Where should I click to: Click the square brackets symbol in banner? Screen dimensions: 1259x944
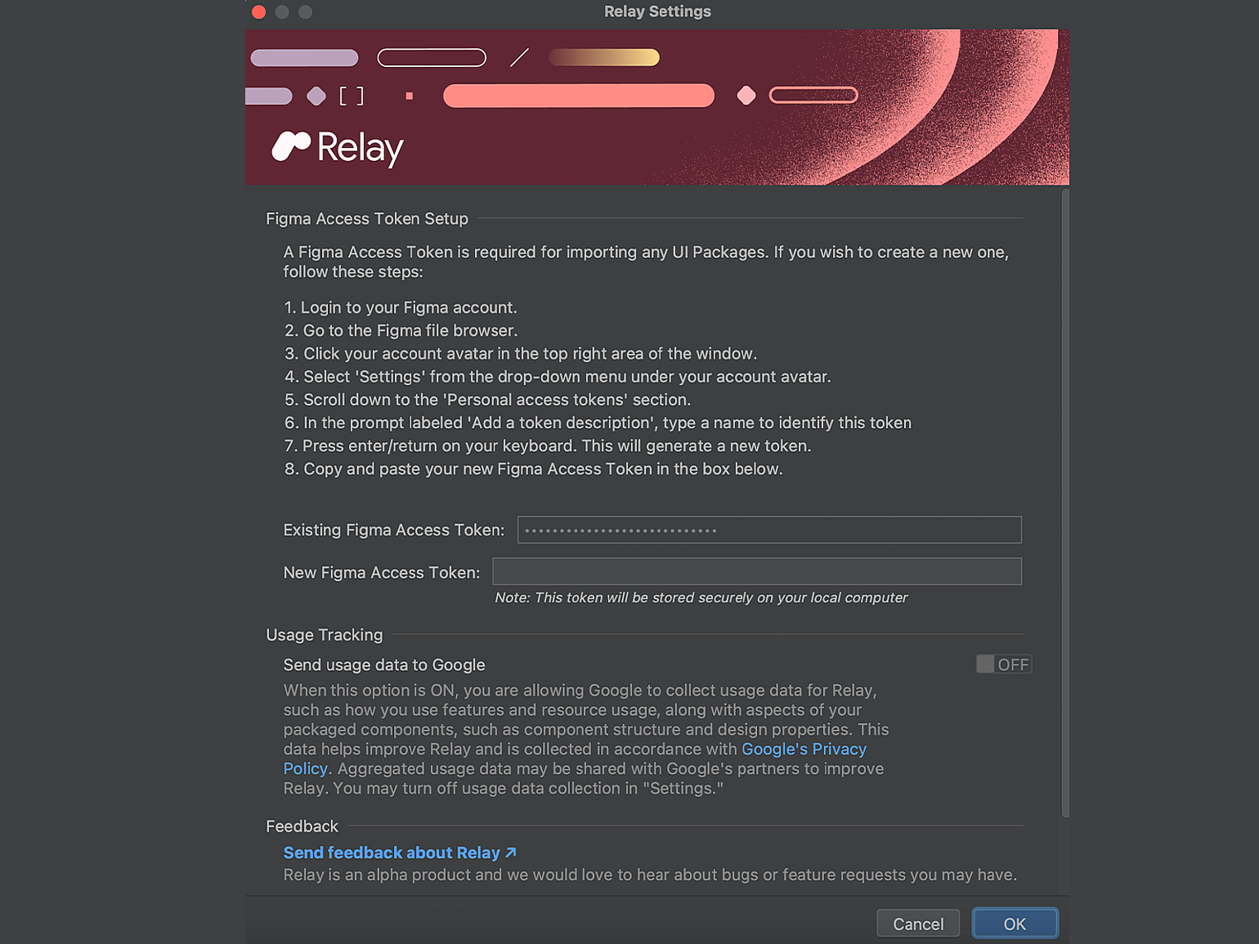click(x=352, y=96)
